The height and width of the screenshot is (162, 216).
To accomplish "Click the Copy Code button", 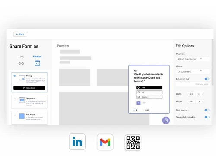I will pyautogui.click(x=29, y=88).
